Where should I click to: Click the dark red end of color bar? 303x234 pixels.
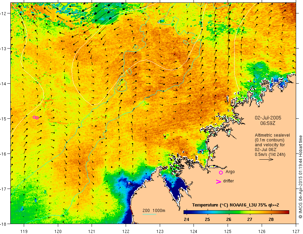pyautogui.click(x=287, y=212)
